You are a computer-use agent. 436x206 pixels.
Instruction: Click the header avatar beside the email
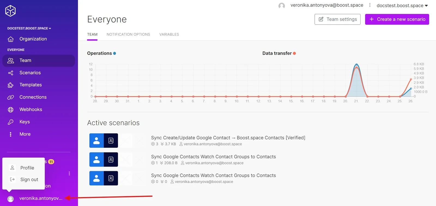point(282,5)
